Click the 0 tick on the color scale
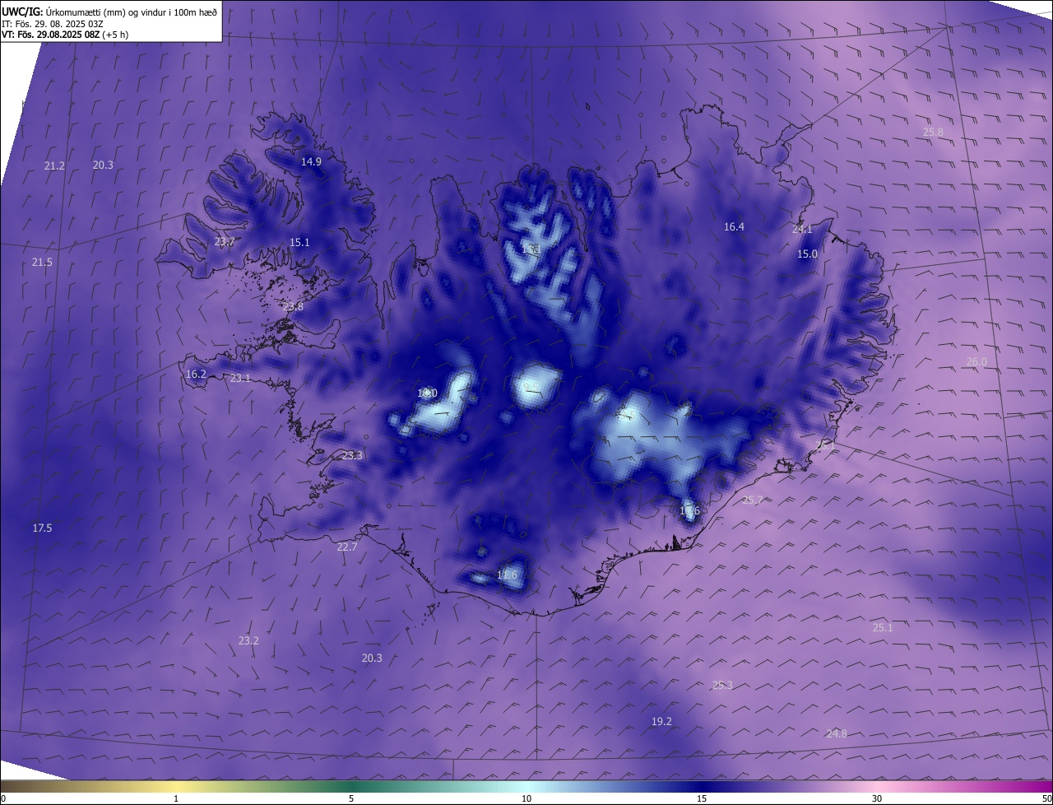This screenshot has height=805, width=1053. point(3,798)
